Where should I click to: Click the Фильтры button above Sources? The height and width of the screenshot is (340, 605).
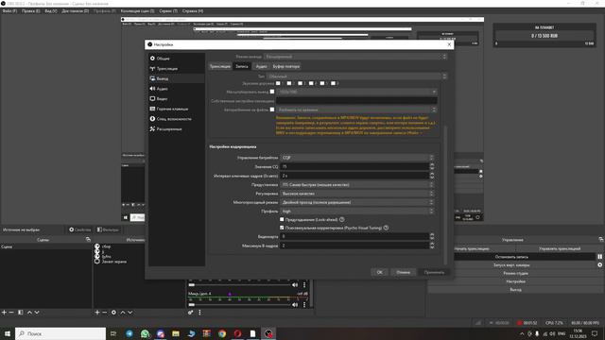coord(108,229)
